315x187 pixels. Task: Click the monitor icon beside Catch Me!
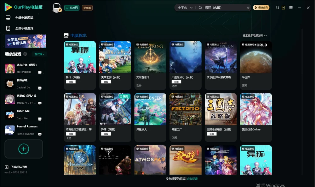40,119
